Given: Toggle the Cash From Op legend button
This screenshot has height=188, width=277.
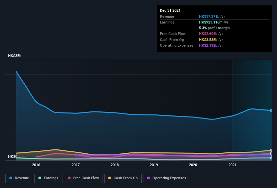Looking at the screenshot, I should pyautogui.click(x=123, y=178).
